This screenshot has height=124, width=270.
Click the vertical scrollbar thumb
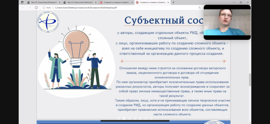pos(250,80)
